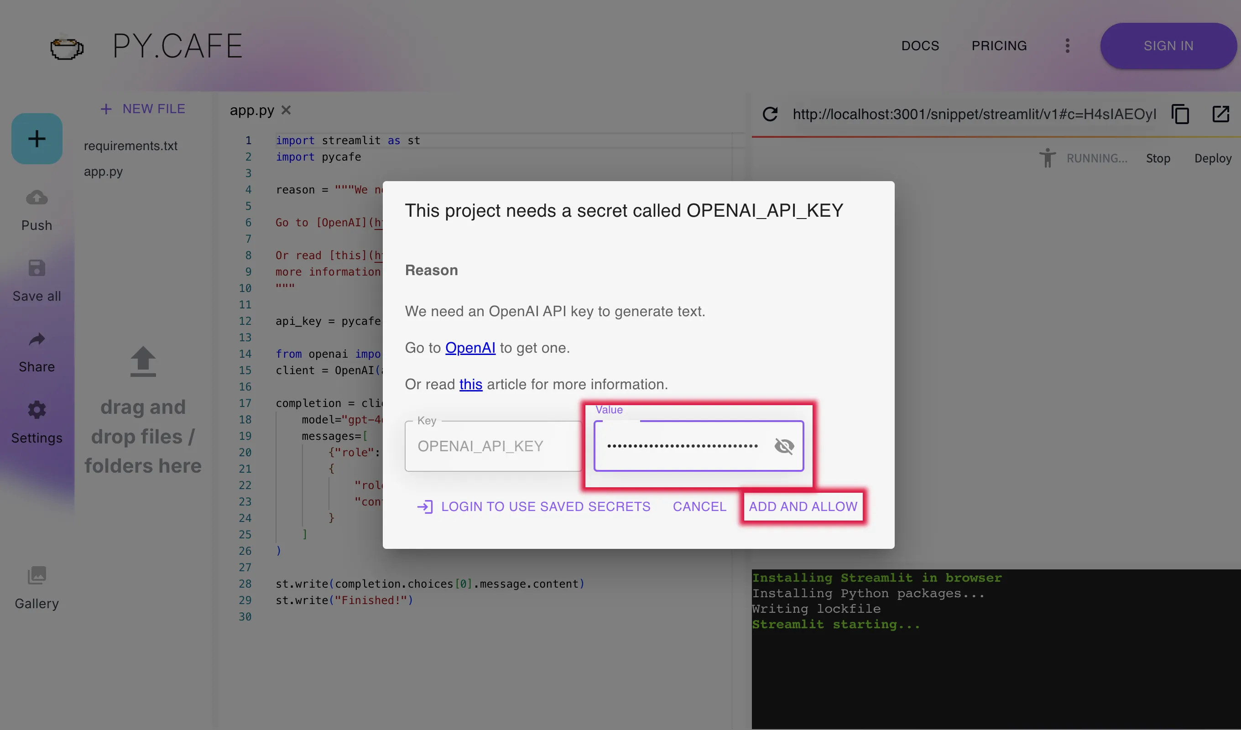The height and width of the screenshot is (730, 1241).
Task: Click LOGIN TO USE SAVED SECRETS
Action: click(534, 506)
